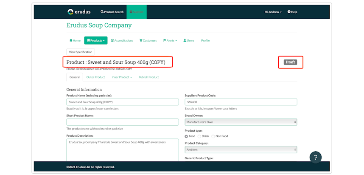Click the Product Name input field
The image size is (364, 175).
coord(123,102)
